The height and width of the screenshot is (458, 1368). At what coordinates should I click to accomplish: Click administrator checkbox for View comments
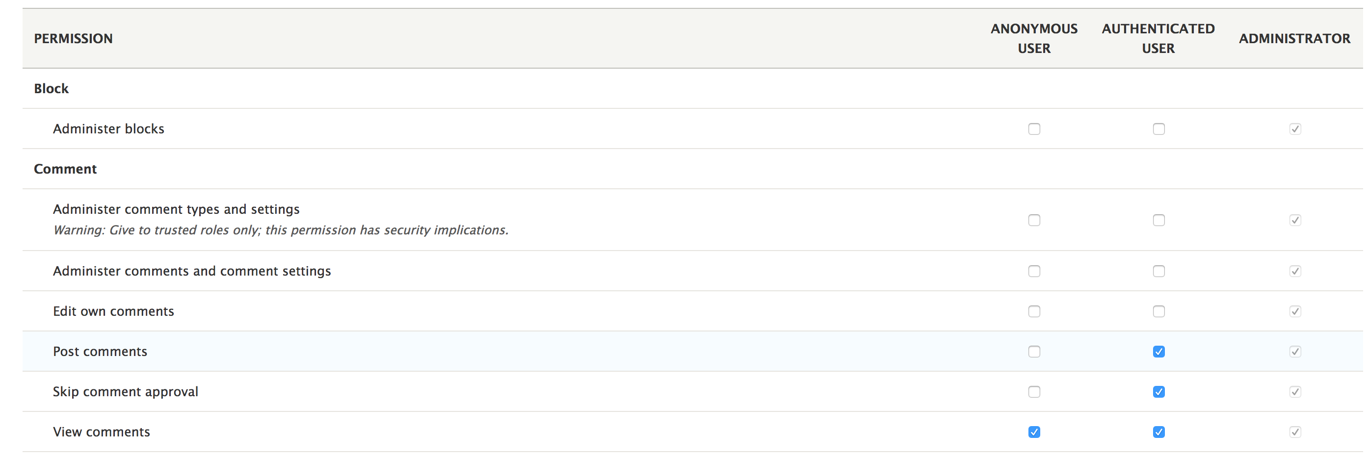pos(1295,433)
